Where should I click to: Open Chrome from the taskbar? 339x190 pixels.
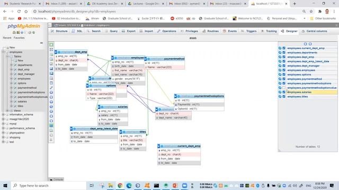click(120, 185)
